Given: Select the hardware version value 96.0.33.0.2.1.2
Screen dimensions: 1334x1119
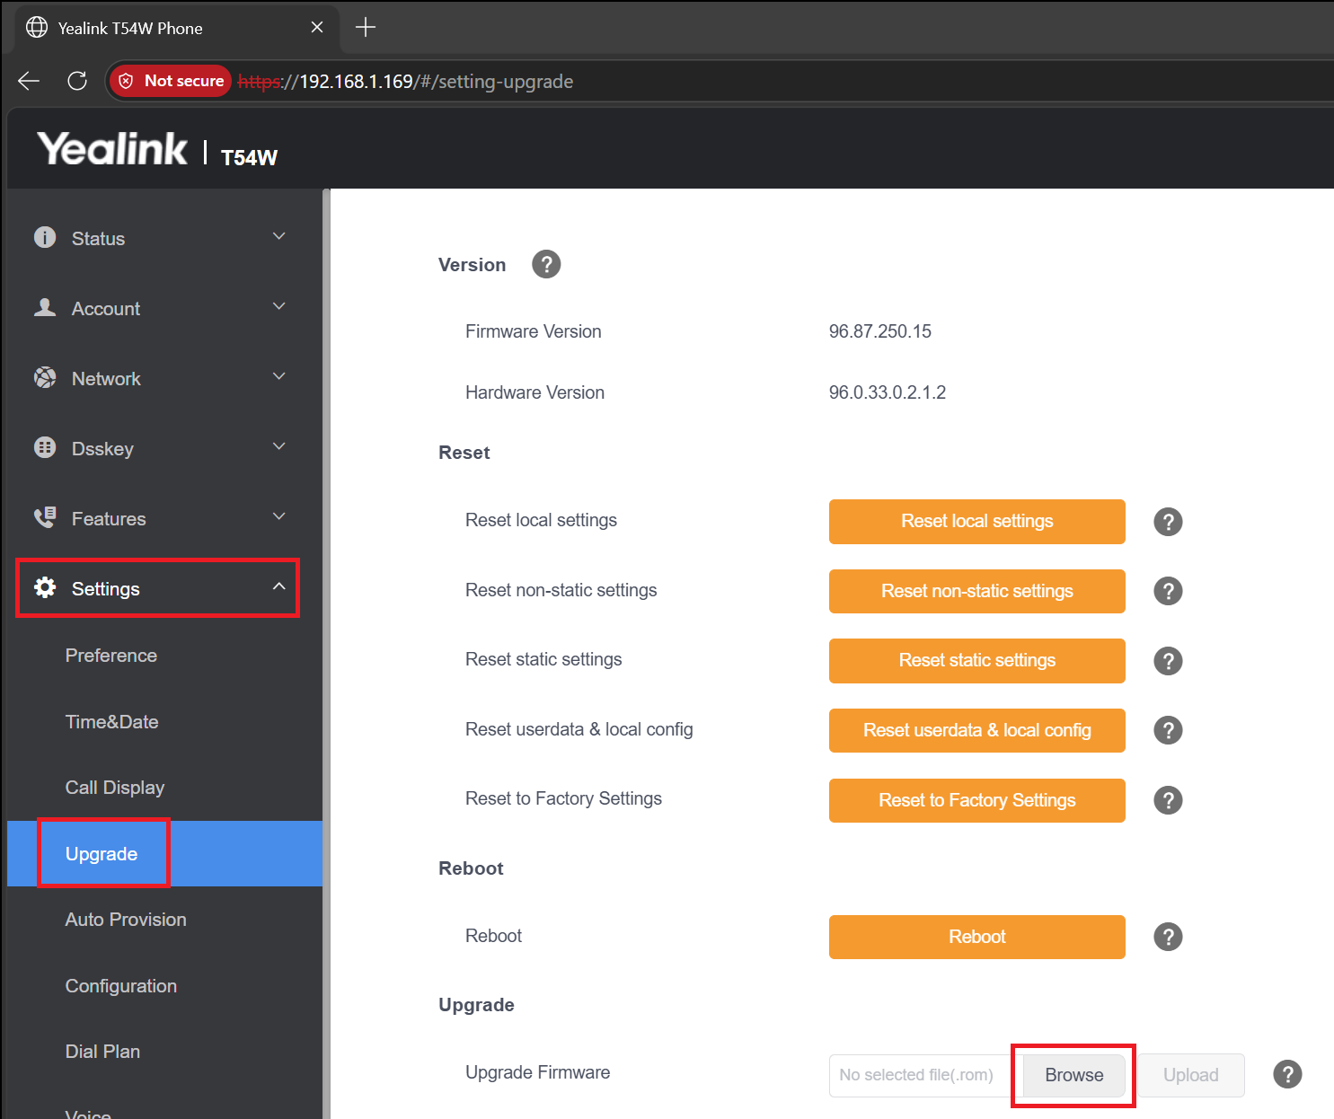Looking at the screenshot, I should [888, 392].
